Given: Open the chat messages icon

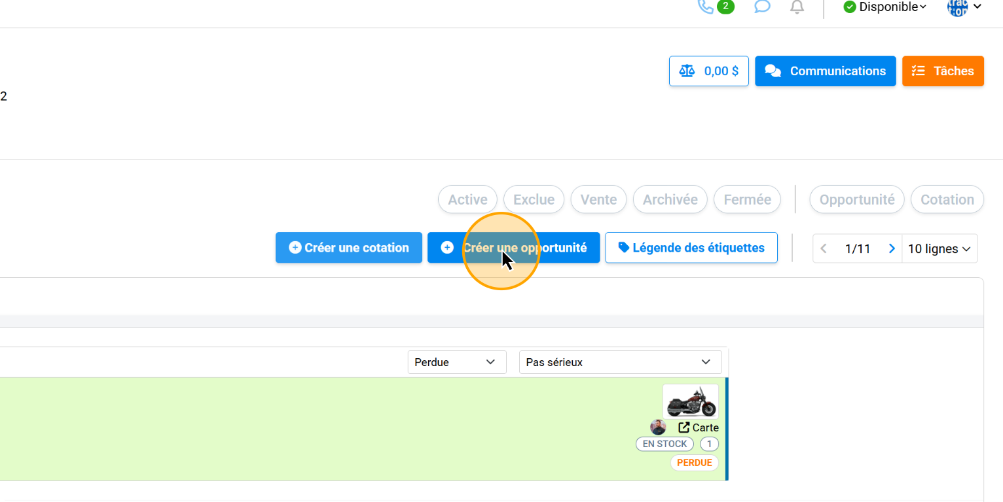Looking at the screenshot, I should tap(761, 7).
